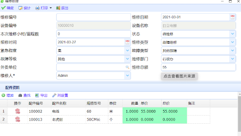Click the green checkmark 确定 icon
The width and height of the screenshot is (241, 136).
[3, 8]
